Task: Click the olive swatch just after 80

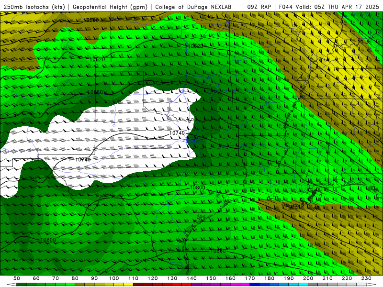Action: (x=80, y=285)
